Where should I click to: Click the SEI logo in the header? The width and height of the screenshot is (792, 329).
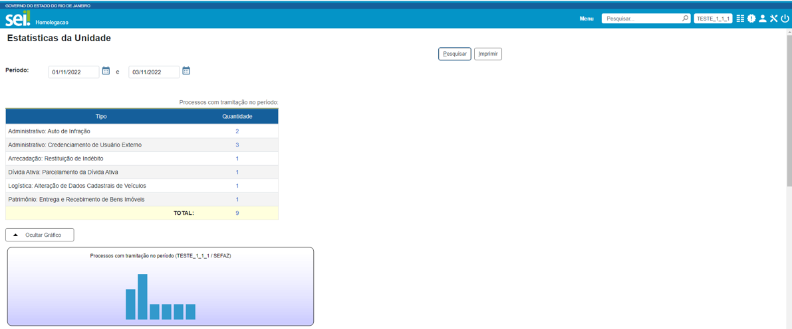coord(18,19)
